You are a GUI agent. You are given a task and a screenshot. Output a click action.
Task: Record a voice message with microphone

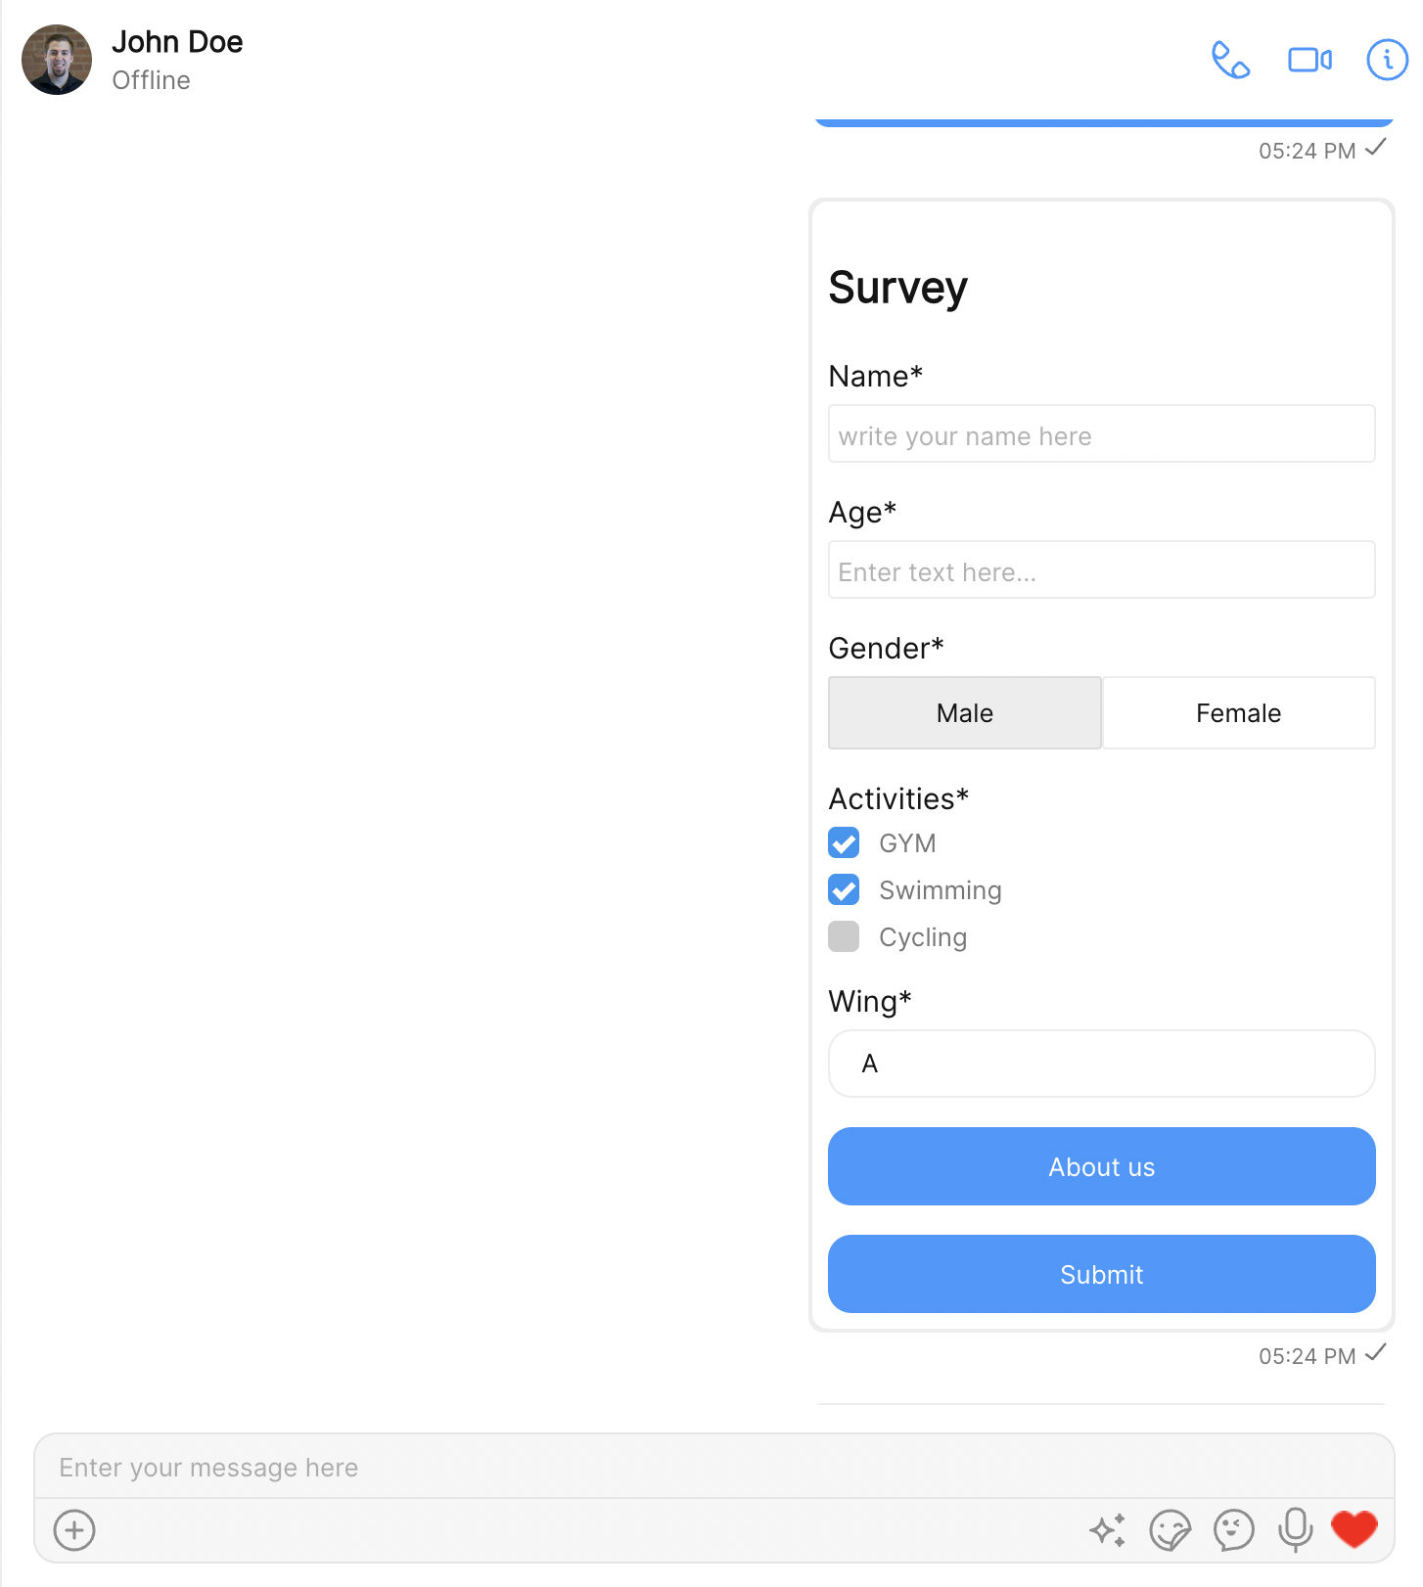pos(1295,1530)
